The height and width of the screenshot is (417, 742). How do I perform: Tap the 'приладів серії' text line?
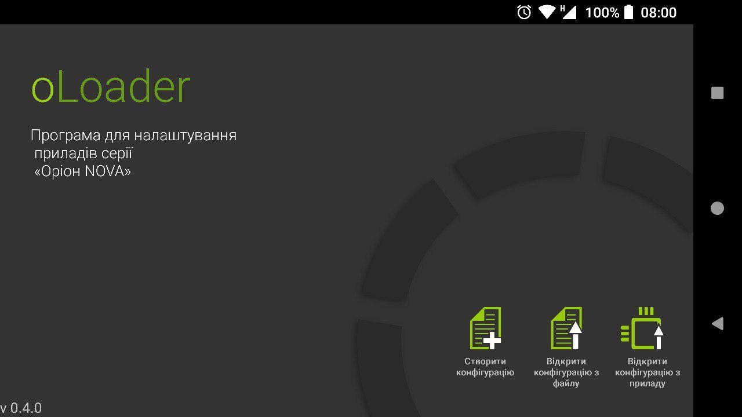[x=83, y=153]
